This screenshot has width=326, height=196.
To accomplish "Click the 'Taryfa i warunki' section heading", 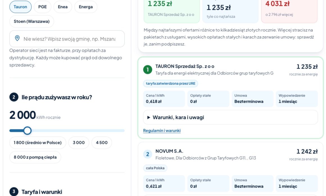I will coord(42,192).
